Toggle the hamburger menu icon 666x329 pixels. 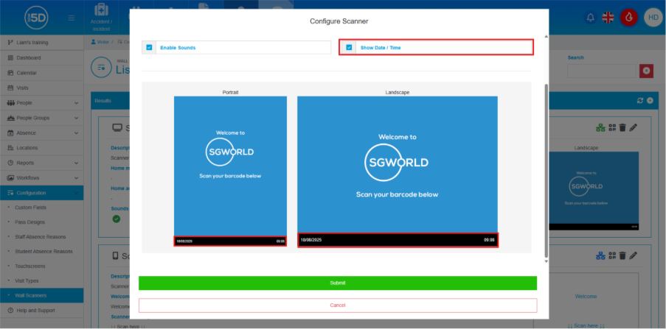[71, 17]
